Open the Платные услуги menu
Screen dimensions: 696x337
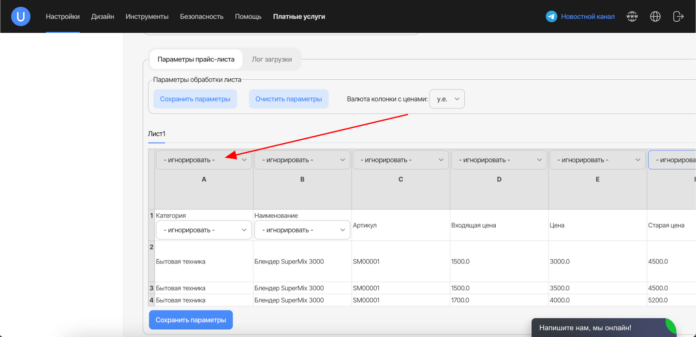299,16
